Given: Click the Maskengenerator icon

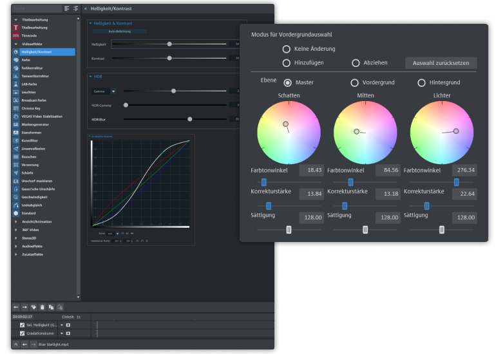Looking at the screenshot, I should coord(16,124).
